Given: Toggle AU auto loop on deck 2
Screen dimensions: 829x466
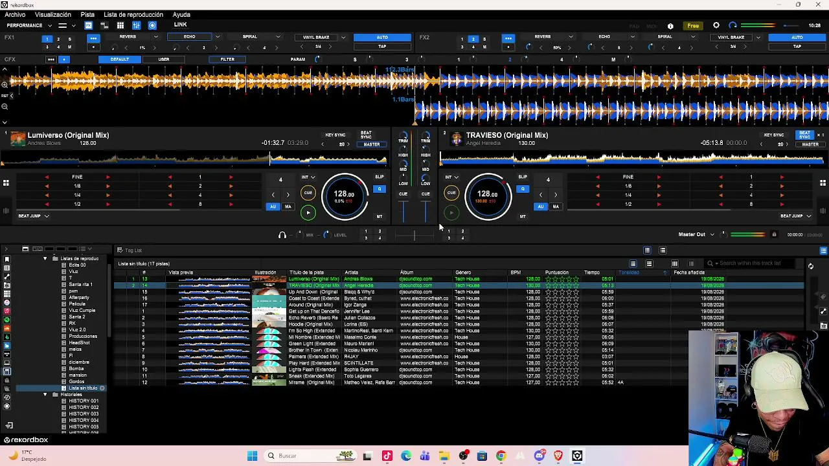Looking at the screenshot, I should (541, 206).
